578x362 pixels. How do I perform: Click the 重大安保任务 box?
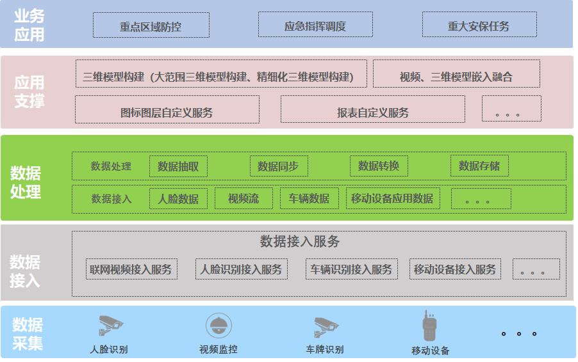click(x=479, y=26)
